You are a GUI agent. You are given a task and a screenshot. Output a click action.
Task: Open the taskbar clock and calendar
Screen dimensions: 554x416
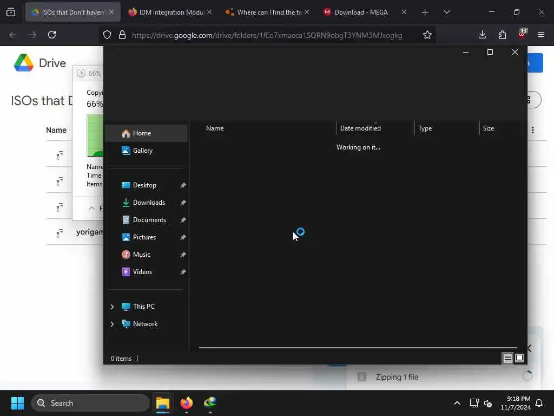tap(515, 403)
